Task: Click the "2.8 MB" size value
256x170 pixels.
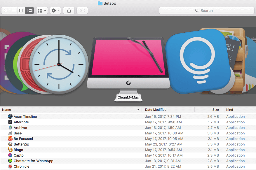Action: [x=213, y=161]
